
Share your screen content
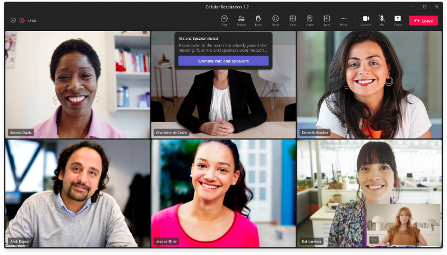click(x=398, y=20)
